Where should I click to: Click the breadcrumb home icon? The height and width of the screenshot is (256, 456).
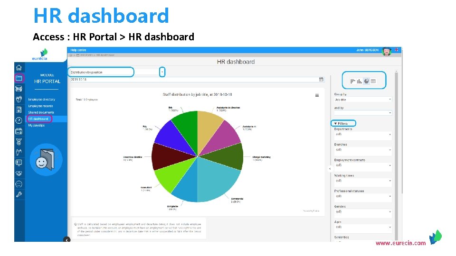click(x=71, y=55)
